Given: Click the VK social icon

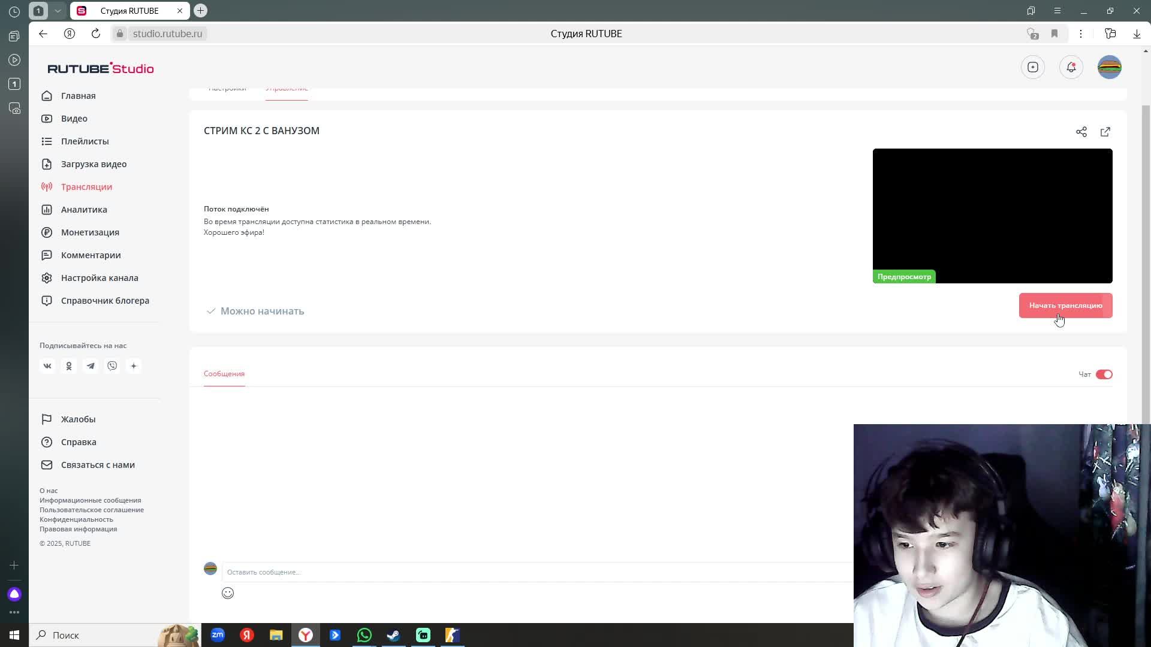Looking at the screenshot, I should (47, 366).
